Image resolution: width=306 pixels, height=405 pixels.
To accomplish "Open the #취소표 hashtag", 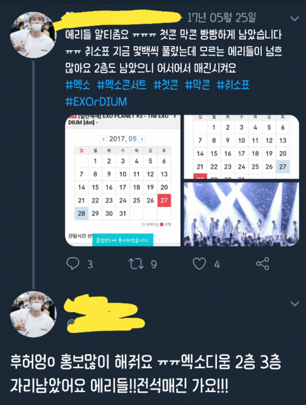I will 233,85.
